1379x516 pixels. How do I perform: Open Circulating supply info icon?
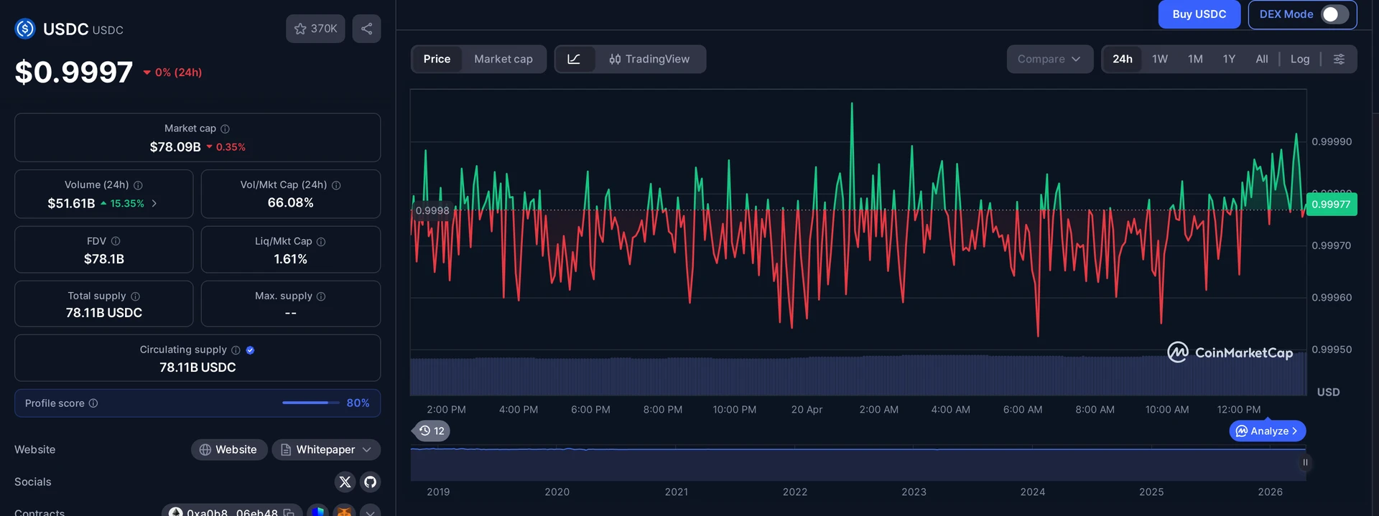(236, 350)
